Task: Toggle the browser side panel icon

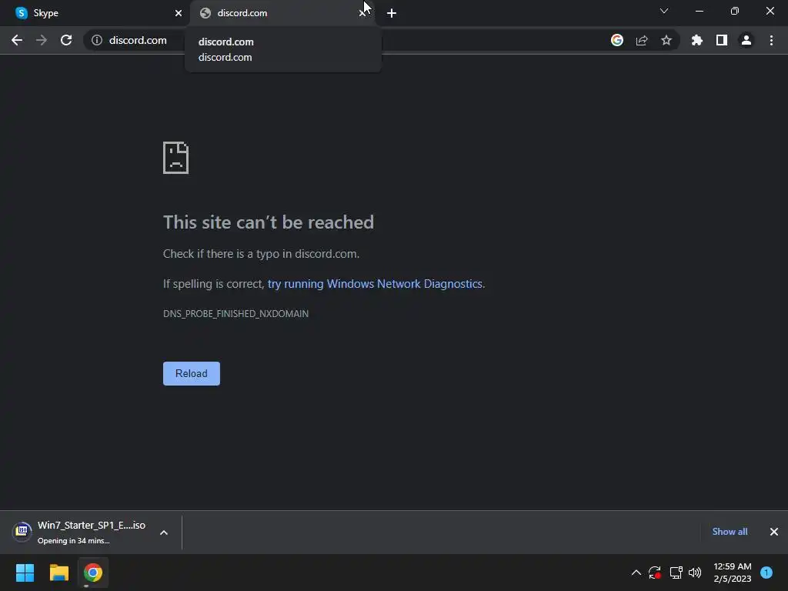Action: click(x=722, y=40)
